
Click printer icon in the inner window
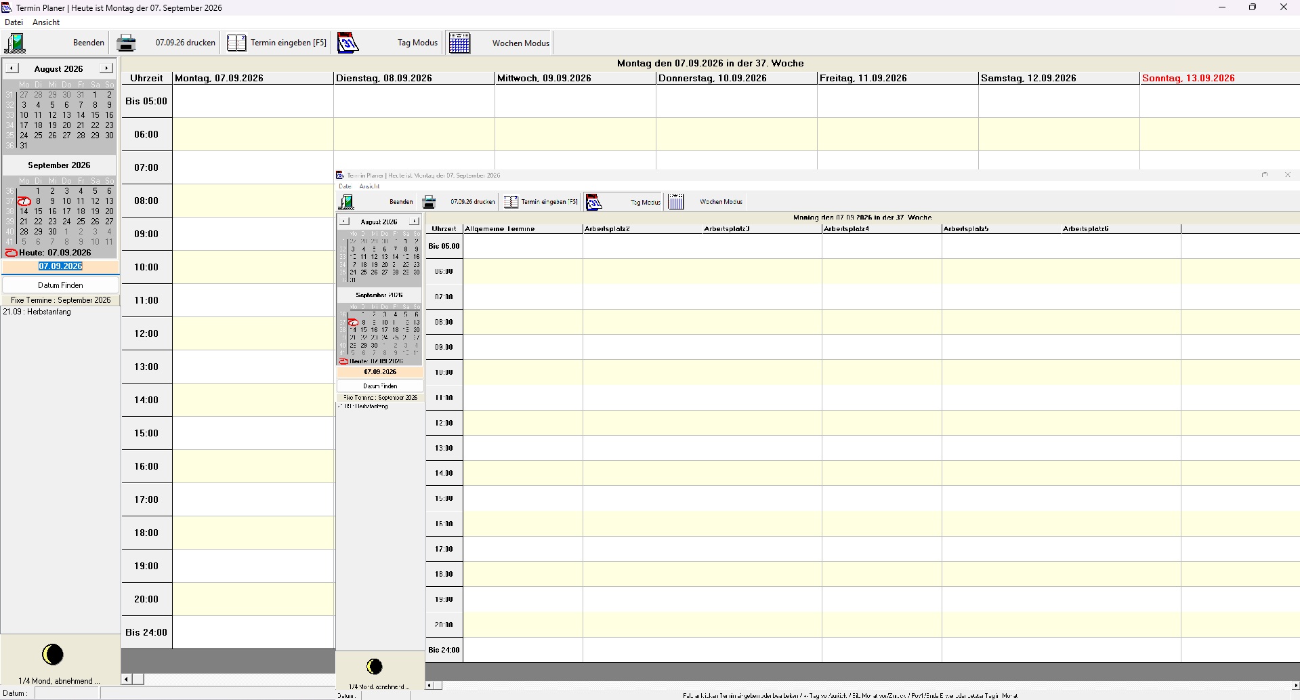[429, 202]
